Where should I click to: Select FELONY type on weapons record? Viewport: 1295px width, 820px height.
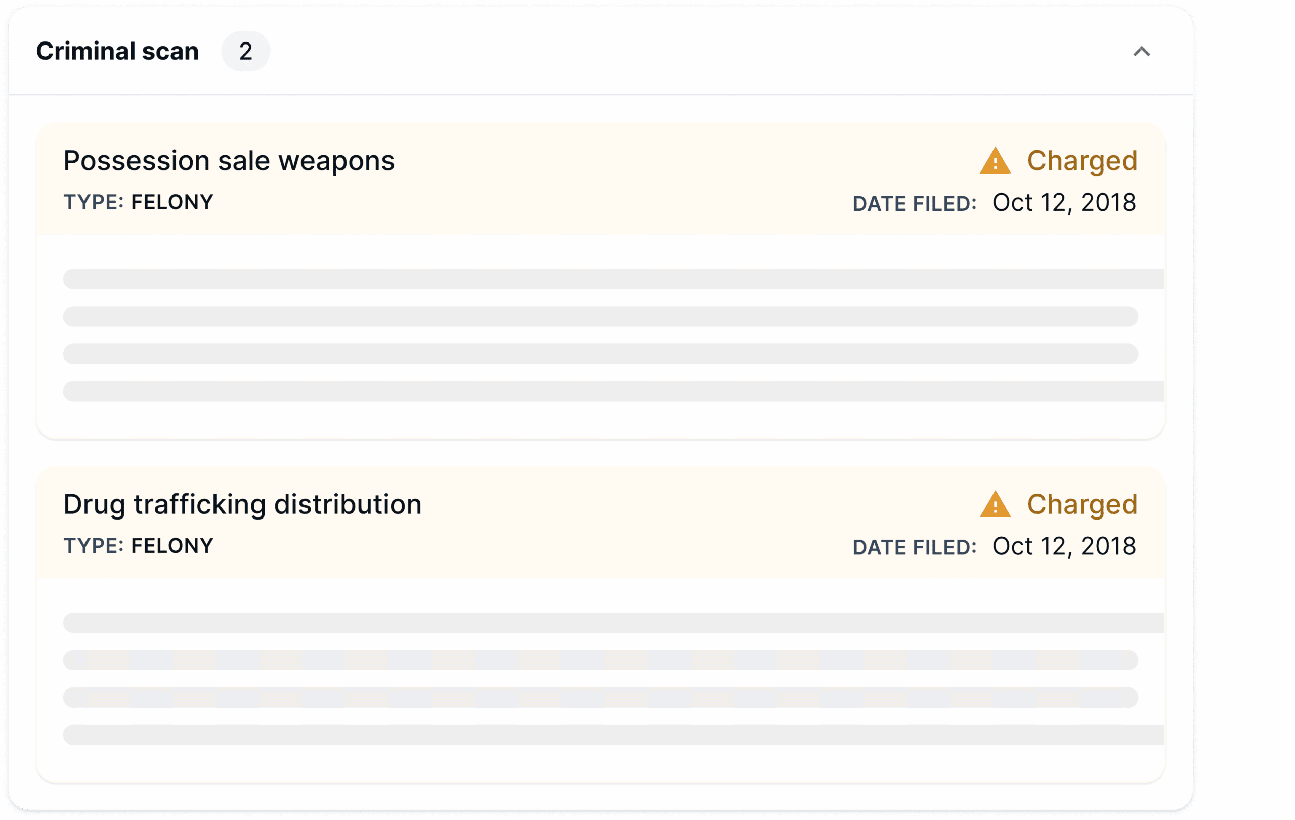(x=172, y=202)
